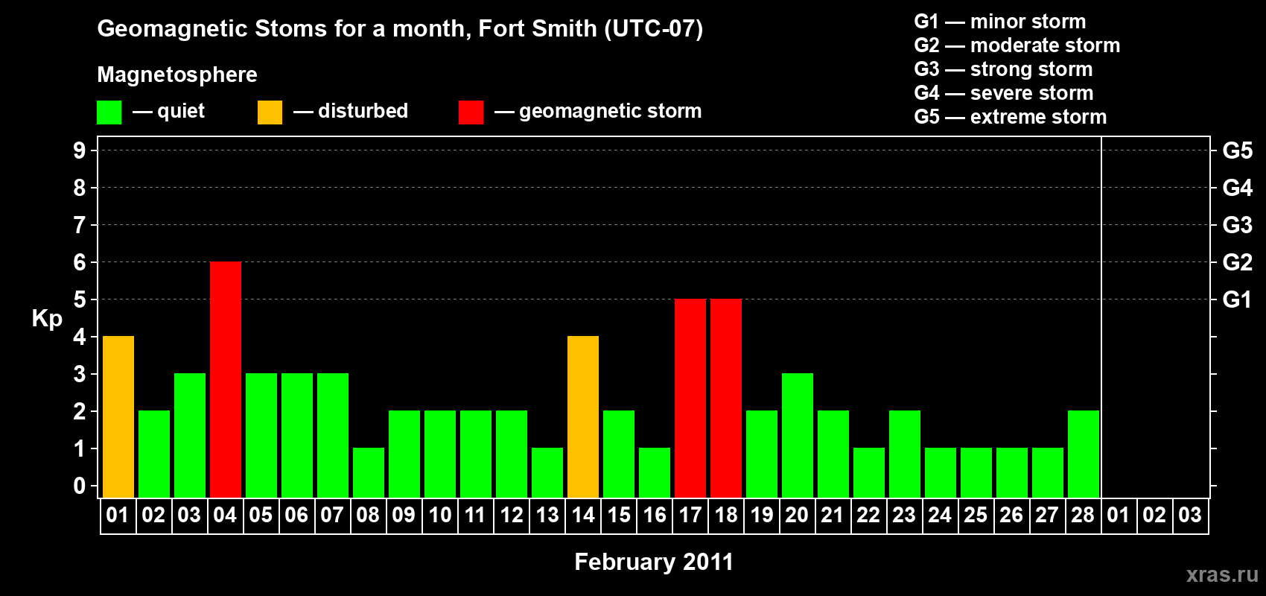Viewport: 1266px width, 596px height.
Task: Click the last date label 03 for March
Action: click(1190, 516)
